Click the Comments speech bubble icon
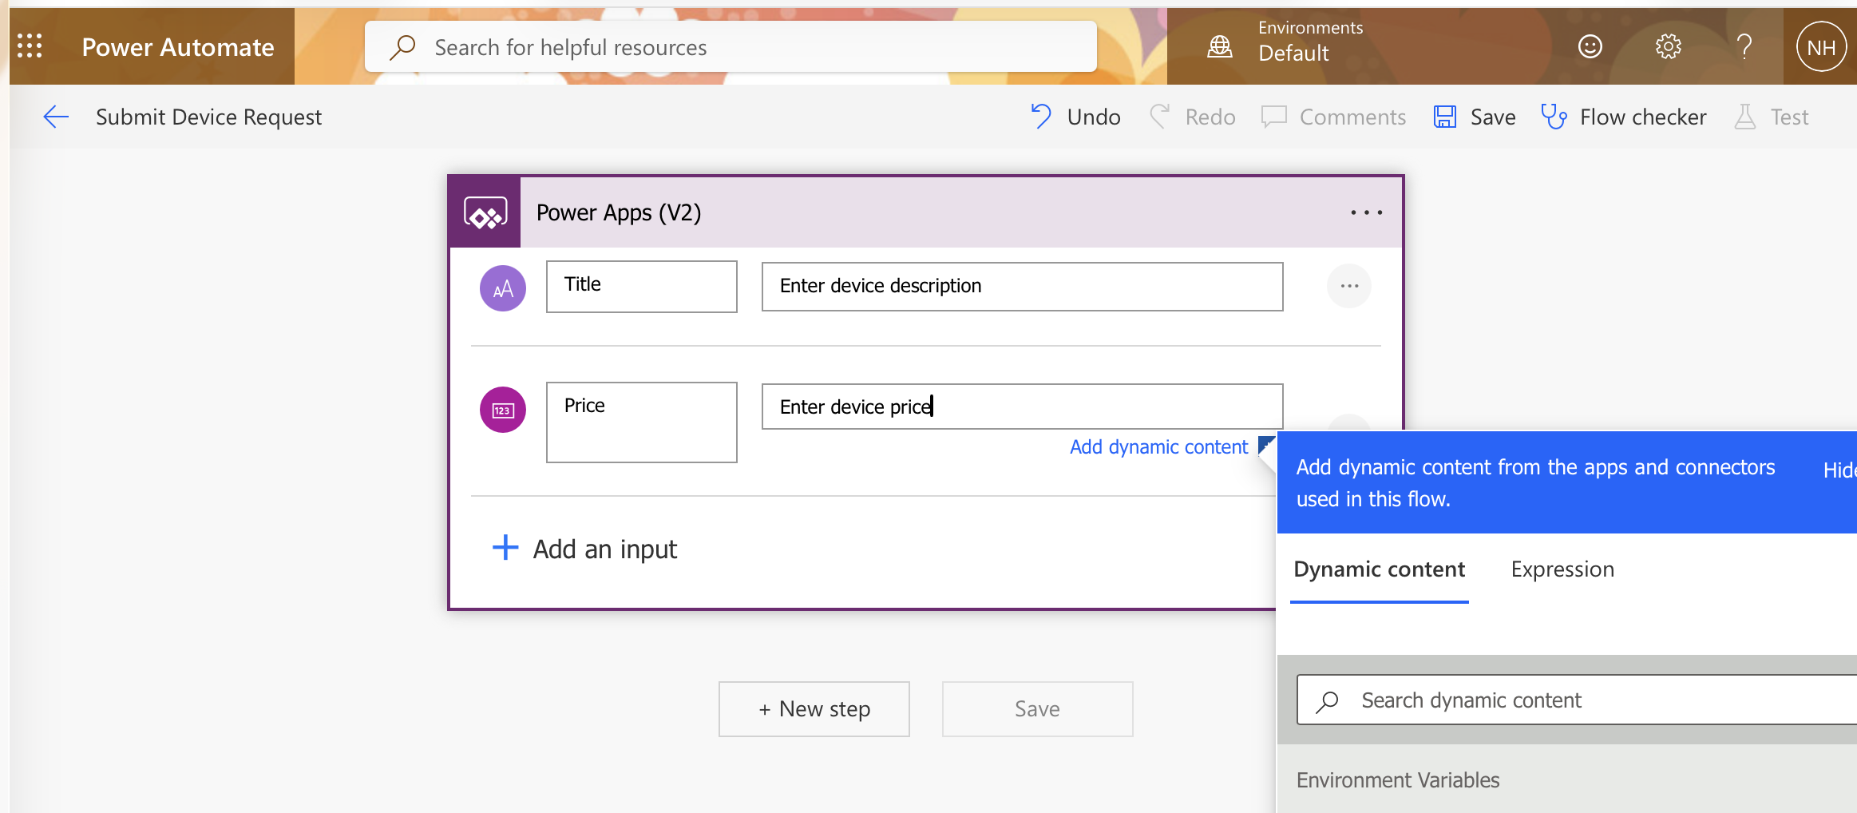Viewport: 1857px width, 813px height. coord(1273,117)
